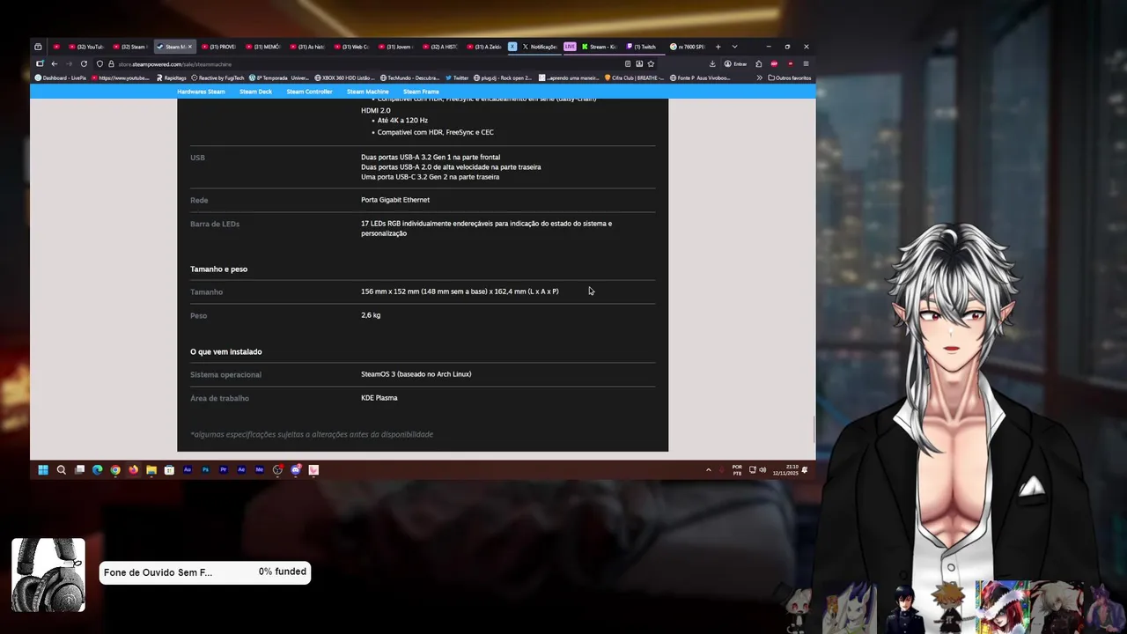
Task: Open plug.dj Rock open bookmark
Action: [x=504, y=77]
